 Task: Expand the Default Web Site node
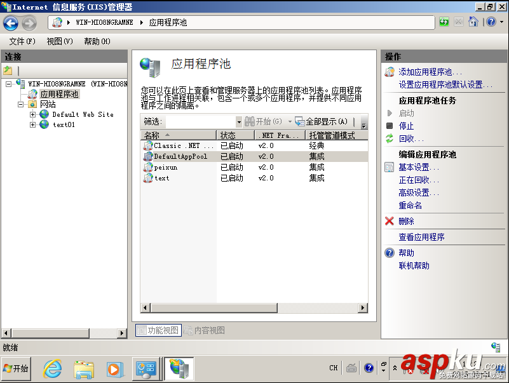32,114
